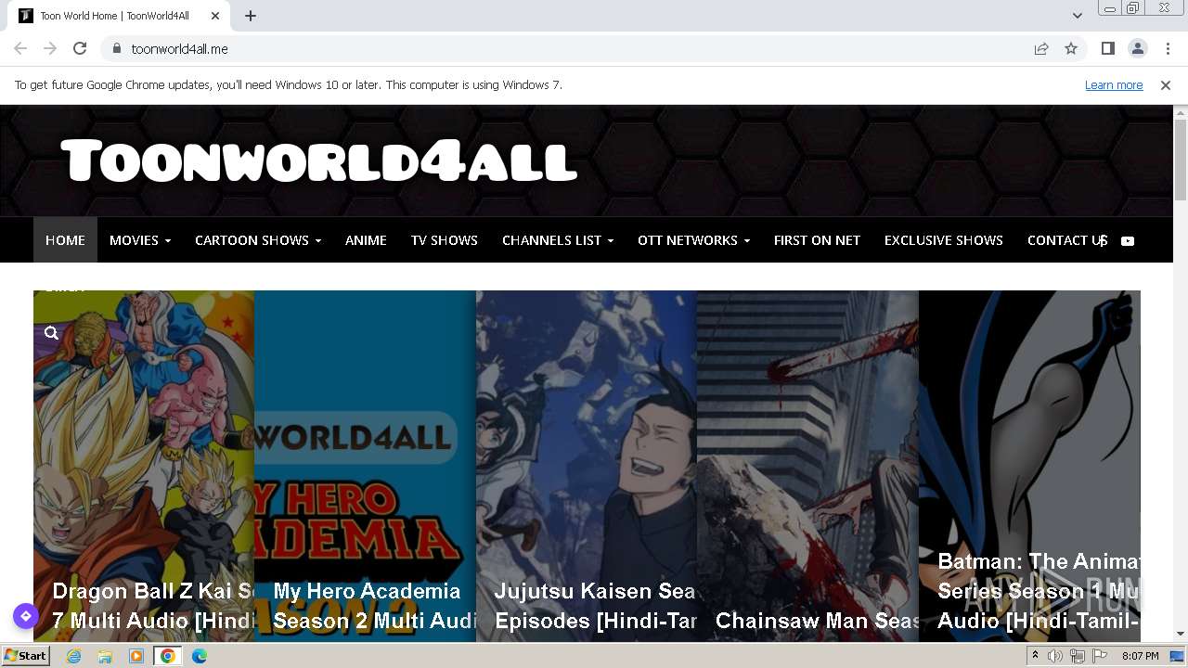Screen dimensions: 1188x668
Task: Click the volume speaker tray icon
Action: point(1055,656)
